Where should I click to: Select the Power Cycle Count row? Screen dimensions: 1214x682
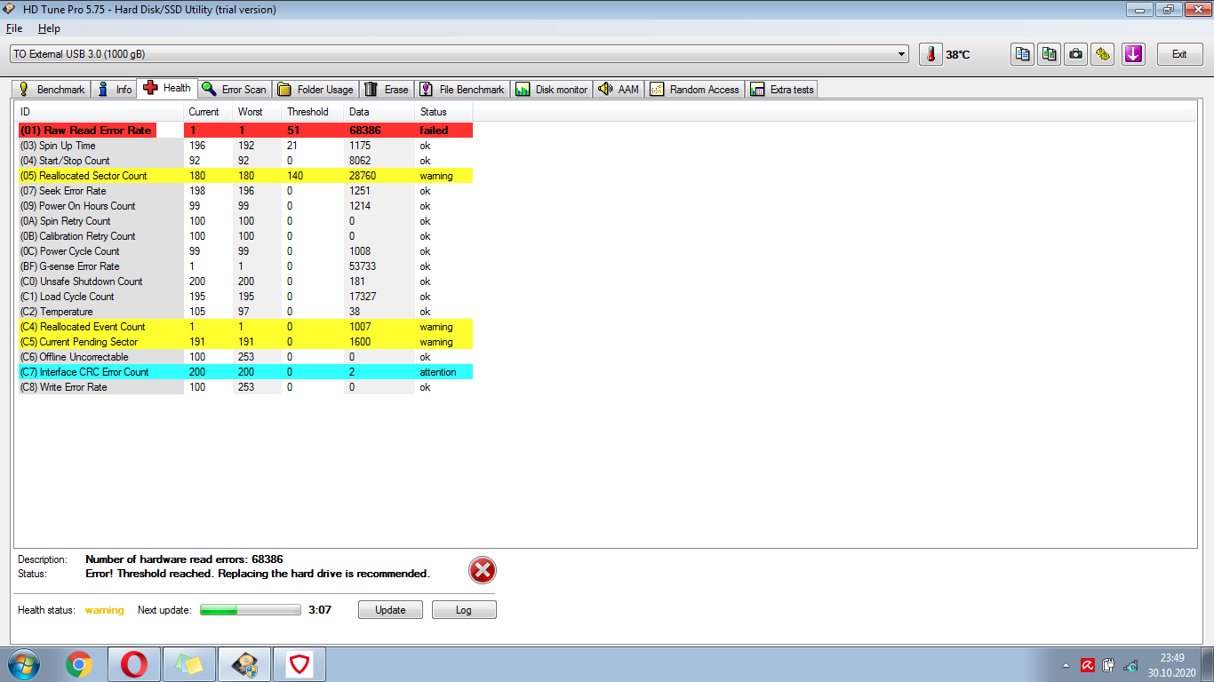(x=245, y=251)
